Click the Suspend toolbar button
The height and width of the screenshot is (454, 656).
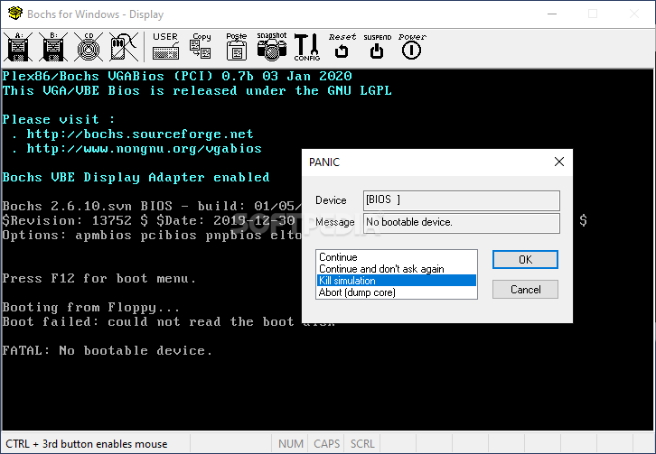[377, 47]
